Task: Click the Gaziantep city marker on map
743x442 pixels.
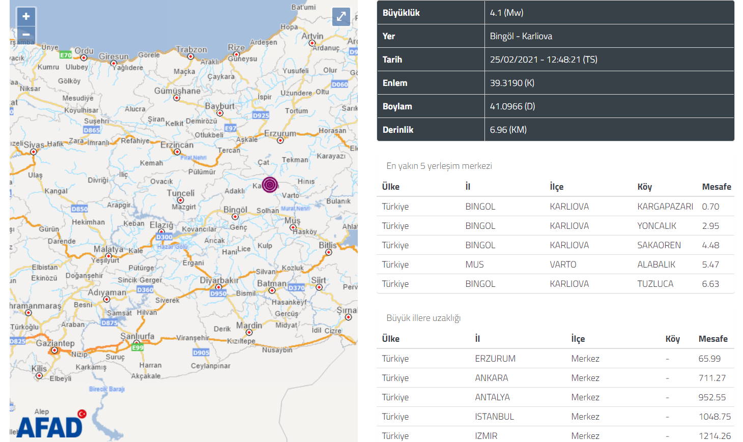Action: pos(54,350)
